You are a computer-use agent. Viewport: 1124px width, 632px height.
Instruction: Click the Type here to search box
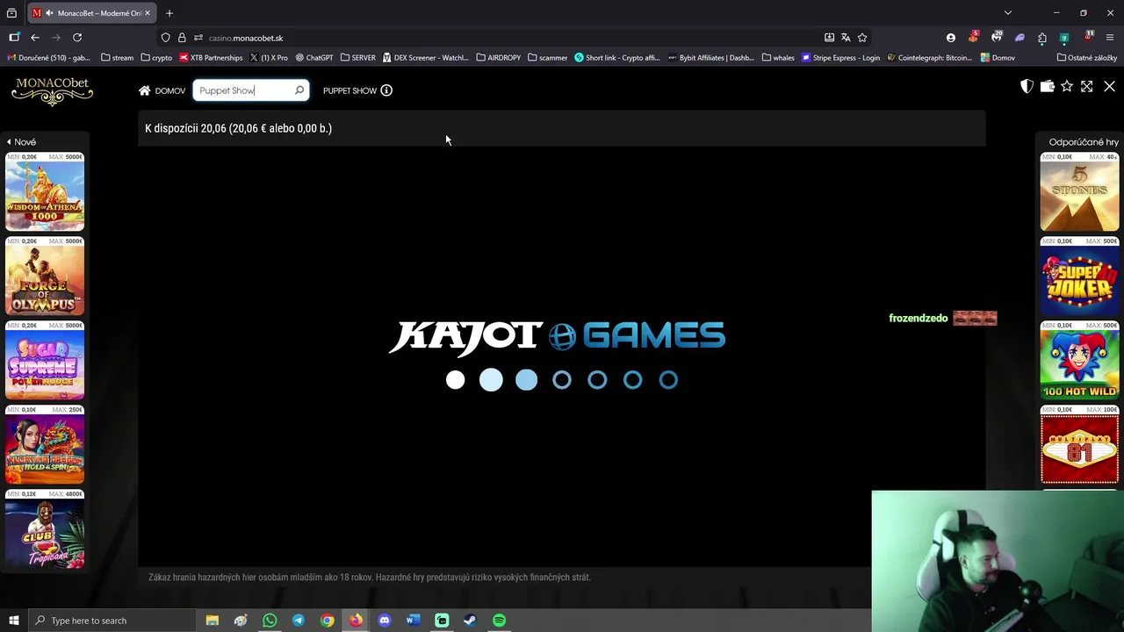pos(112,621)
